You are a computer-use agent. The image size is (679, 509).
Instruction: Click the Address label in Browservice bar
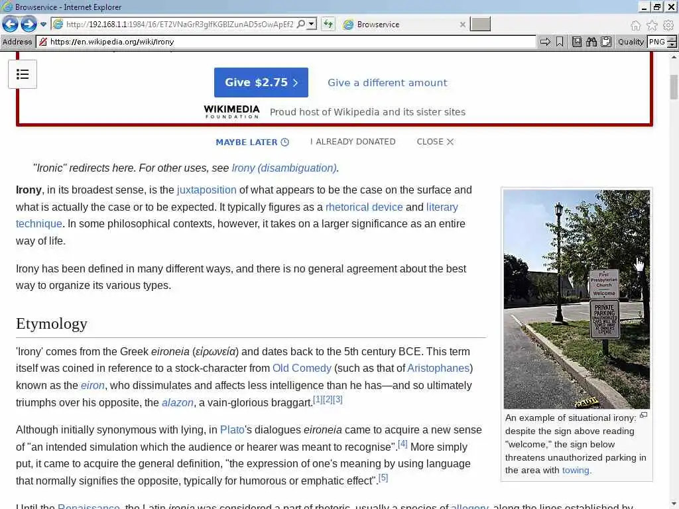(x=17, y=42)
